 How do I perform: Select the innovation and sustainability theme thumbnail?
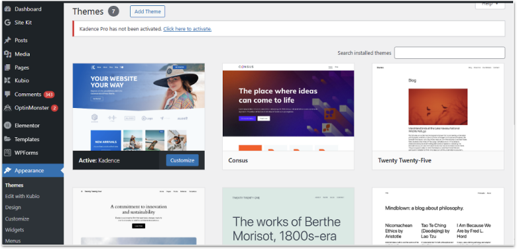139,217
